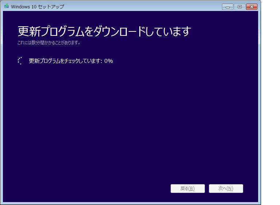Click the title bar text Windows 10 セットアップ
280x205 pixels.
coord(38,7)
